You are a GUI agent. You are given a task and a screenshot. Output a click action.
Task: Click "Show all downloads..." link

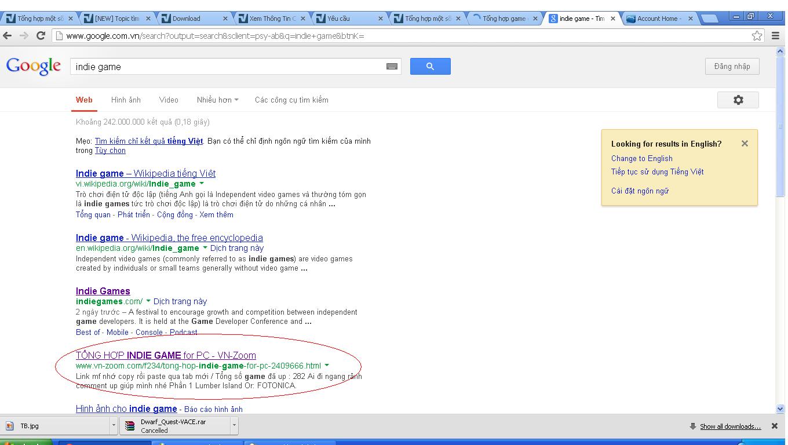coord(730,426)
